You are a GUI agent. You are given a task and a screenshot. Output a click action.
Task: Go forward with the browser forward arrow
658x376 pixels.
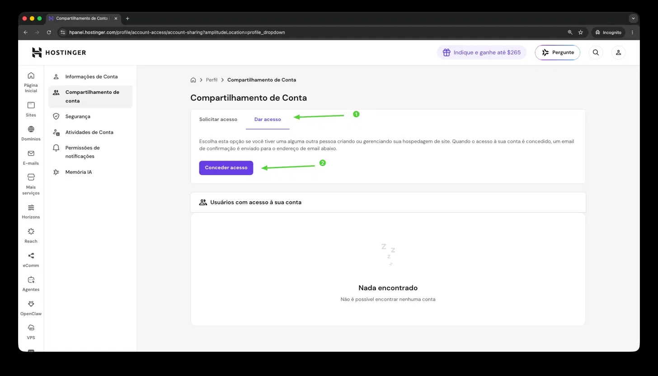coord(37,32)
